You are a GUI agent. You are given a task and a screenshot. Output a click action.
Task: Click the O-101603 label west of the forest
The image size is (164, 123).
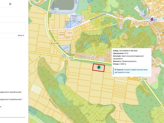(55, 43)
